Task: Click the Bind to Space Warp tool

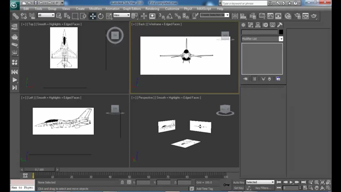Action: (32, 16)
